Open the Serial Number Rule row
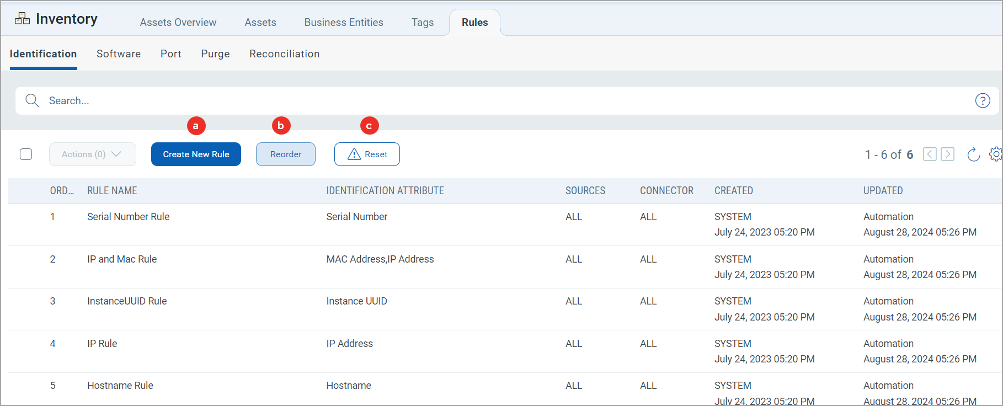The image size is (1003, 406). [128, 217]
